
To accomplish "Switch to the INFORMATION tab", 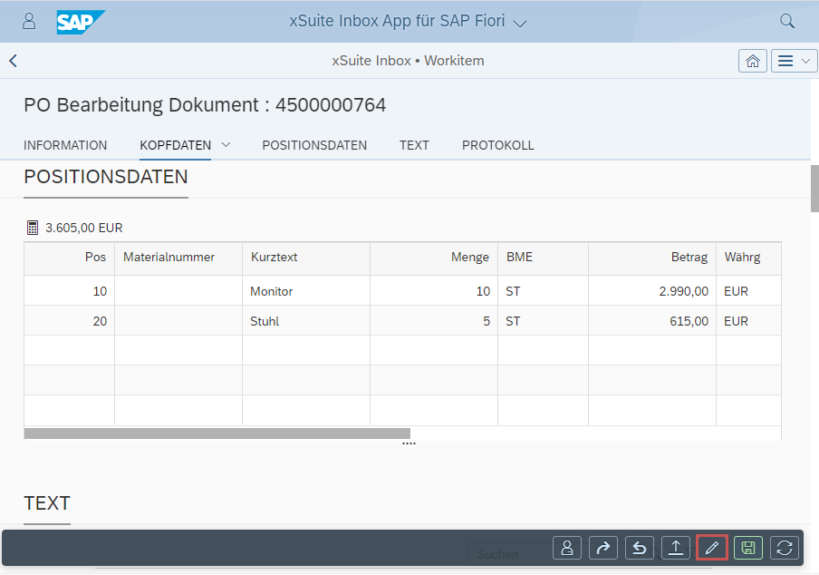I will click(65, 144).
